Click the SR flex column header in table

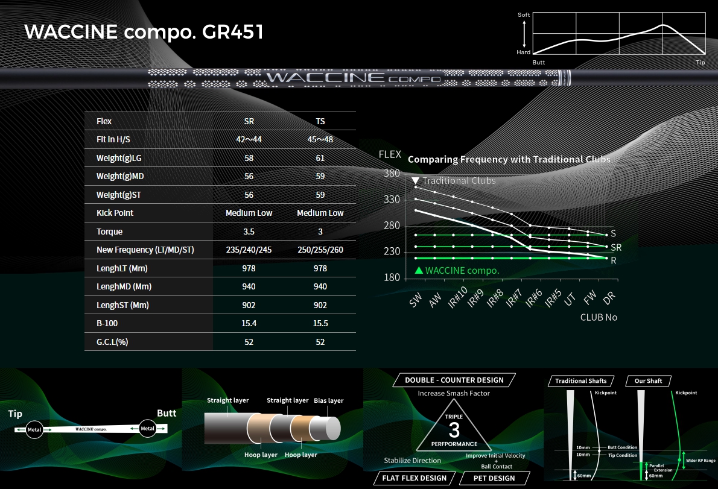pyautogui.click(x=249, y=121)
